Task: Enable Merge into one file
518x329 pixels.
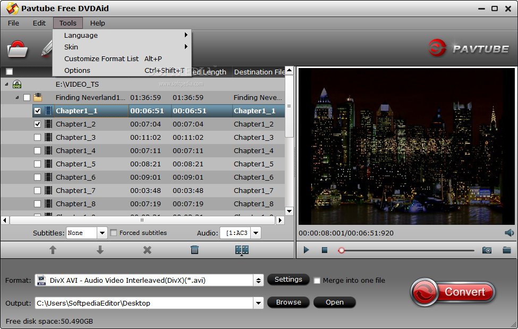Action: [x=317, y=281]
